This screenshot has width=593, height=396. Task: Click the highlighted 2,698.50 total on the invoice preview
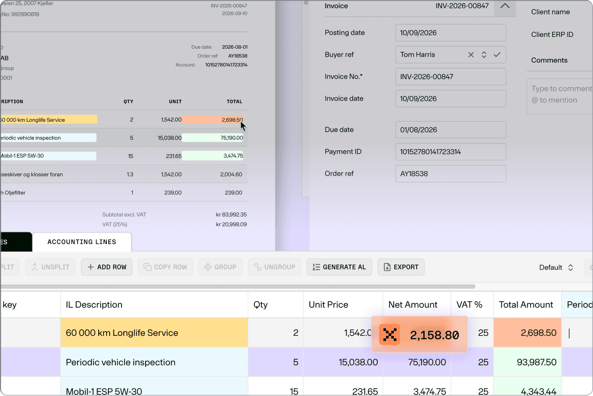(x=212, y=119)
